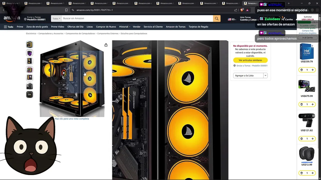
Task: Open Intel Core processor in cart sidebar
Action: point(307,51)
